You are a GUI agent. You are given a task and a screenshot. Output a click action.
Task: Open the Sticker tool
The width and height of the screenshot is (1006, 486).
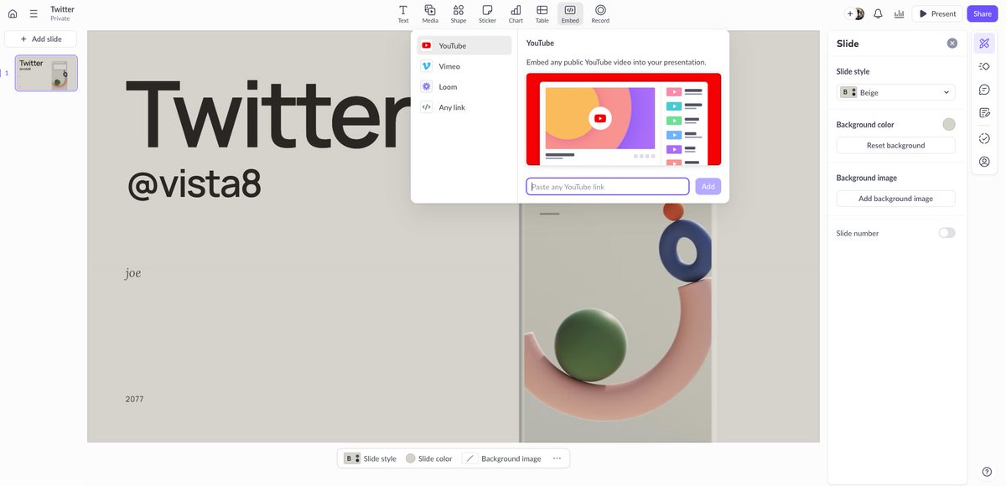pos(487,13)
